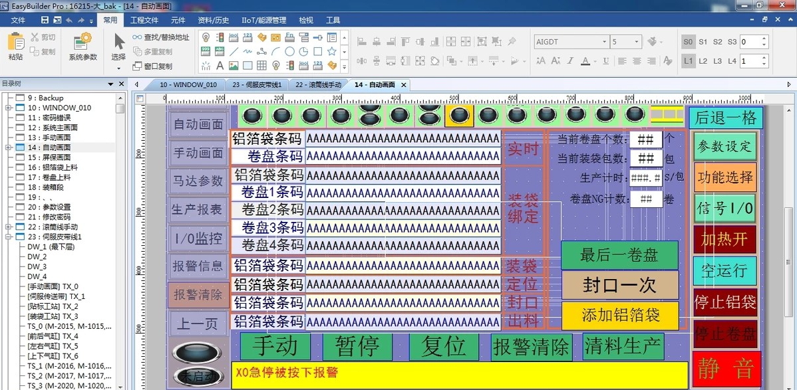Expand tree node 14 : 自动画面
797x390 pixels.
click(8, 147)
